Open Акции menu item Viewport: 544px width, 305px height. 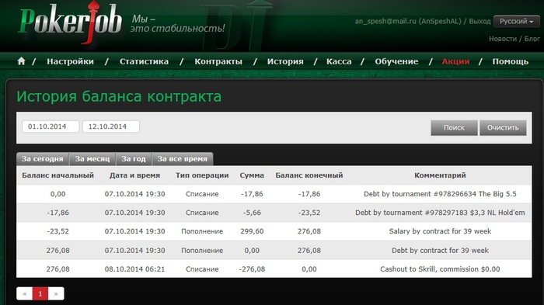455,61
